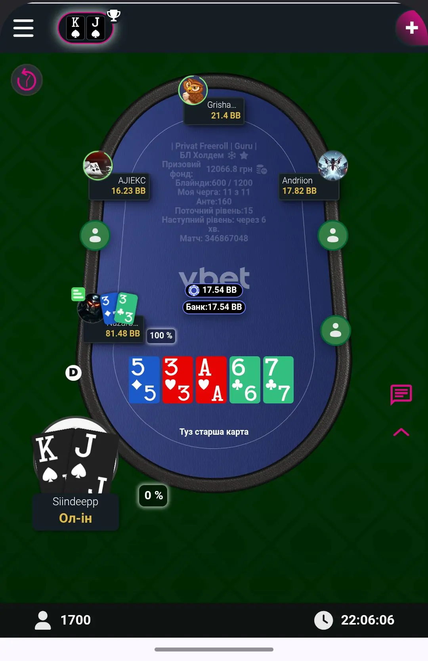
Task: Select the empty seat below AJIEKC
Action: [x=95, y=235]
